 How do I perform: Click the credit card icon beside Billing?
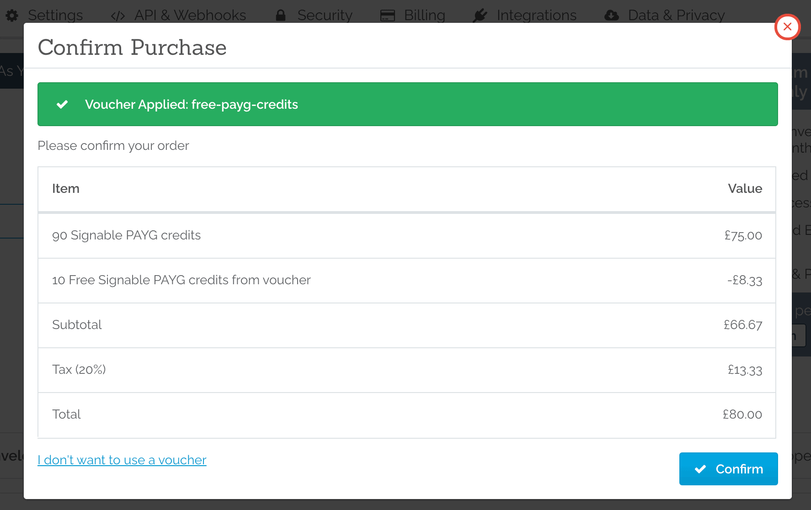[x=388, y=16]
